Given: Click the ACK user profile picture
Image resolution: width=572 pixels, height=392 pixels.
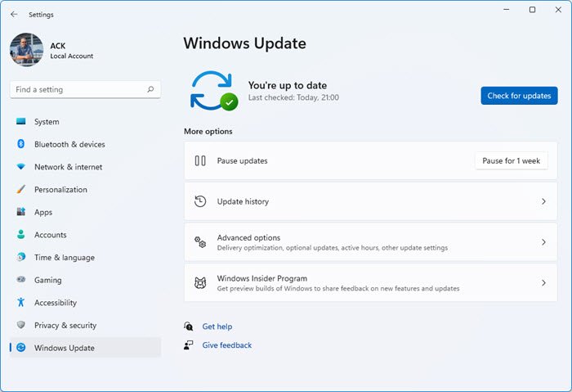Looking at the screenshot, I should coord(26,50).
